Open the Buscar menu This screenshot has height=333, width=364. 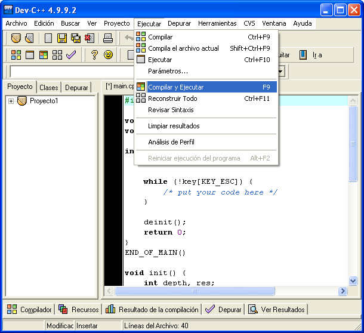(x=70, y=23)
